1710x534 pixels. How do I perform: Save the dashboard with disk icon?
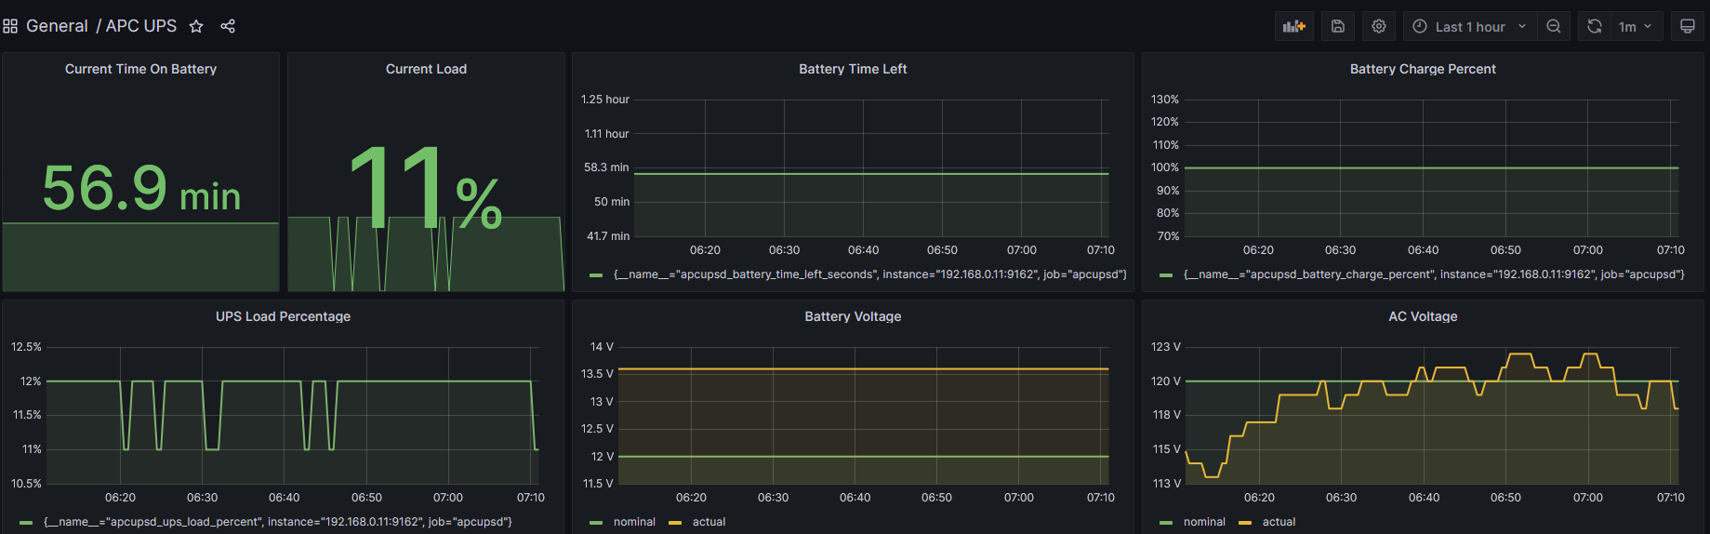tap(1338, 26)
